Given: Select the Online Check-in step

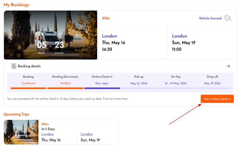Looking at the screenshot, I should pos(102,80).
